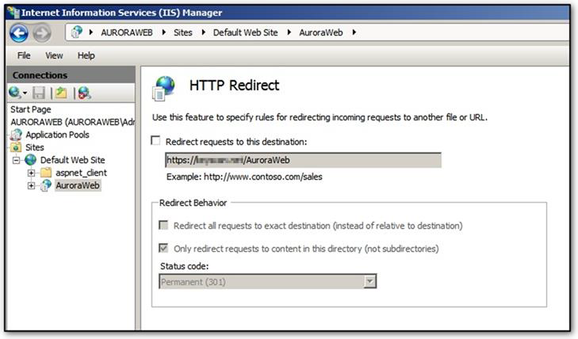This screenshot has width=578, height=339.
Task: Collapse the Default Web Site tree node
Action: click(15, 160)
